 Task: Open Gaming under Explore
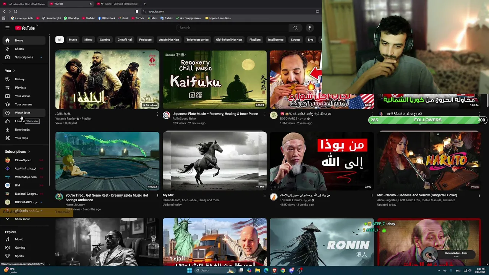25,248
